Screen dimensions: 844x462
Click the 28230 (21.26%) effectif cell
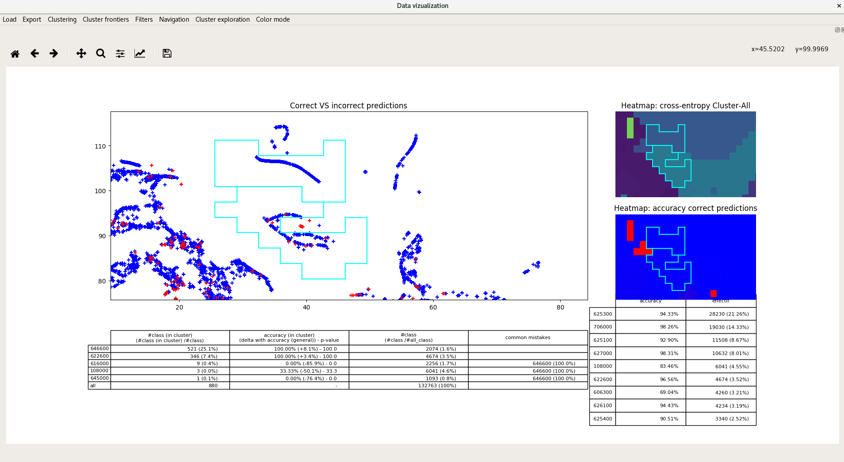click(x=721, y=314)
